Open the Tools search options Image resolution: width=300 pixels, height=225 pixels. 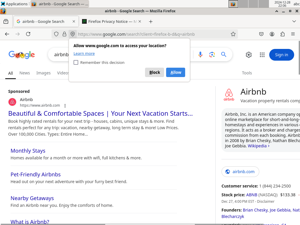click(247, 73)
